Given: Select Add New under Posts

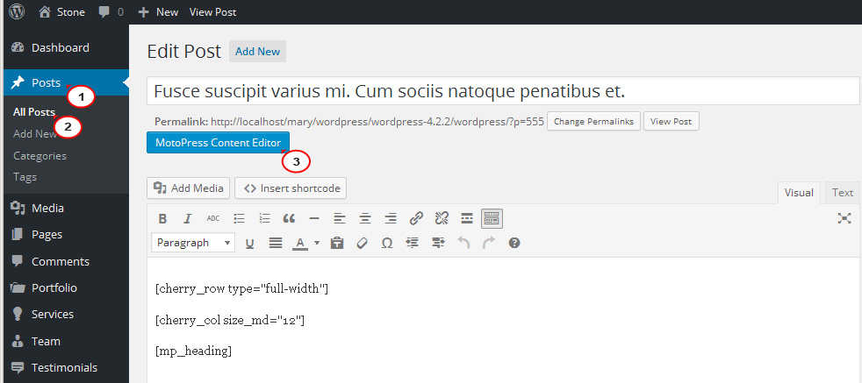Looking at the screenshot, I should tap(35, 133).
